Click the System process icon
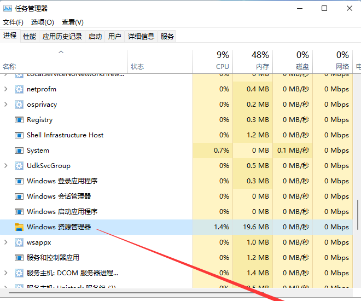 (19, 150)
